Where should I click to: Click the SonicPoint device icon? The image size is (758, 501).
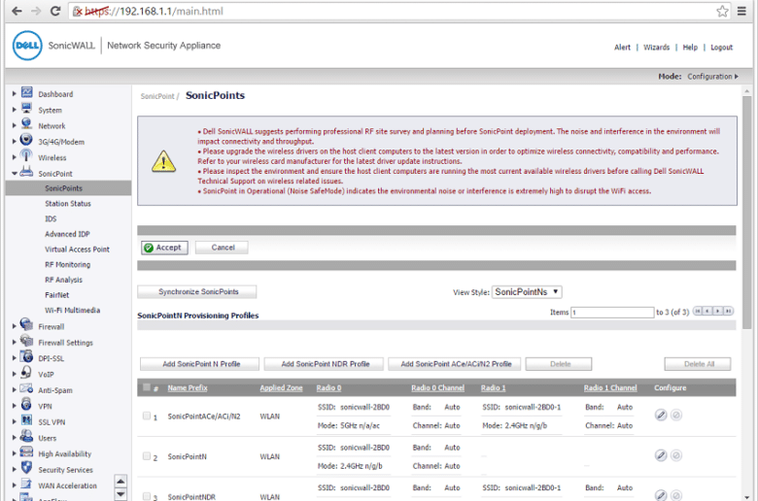tap(26, 172)
